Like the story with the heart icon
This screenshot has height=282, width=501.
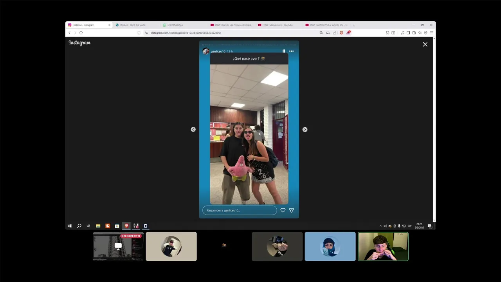coord(283,210)
